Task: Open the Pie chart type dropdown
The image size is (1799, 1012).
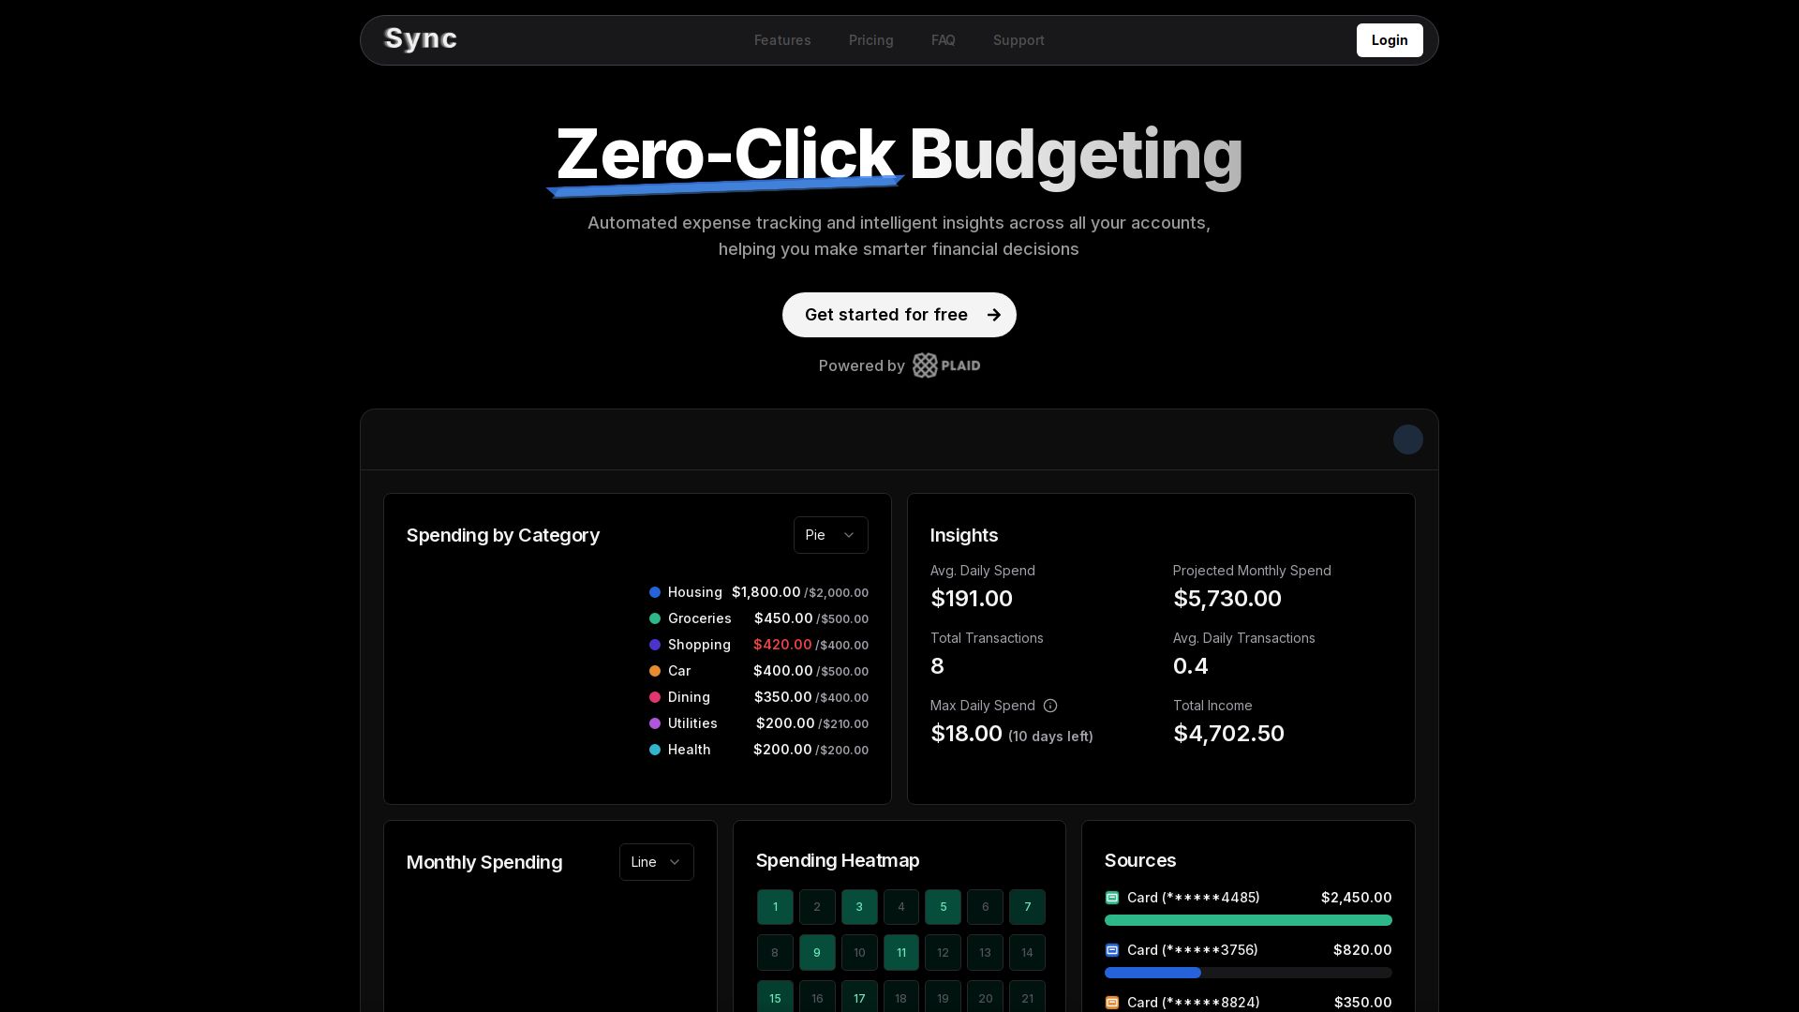Action: [830, 535]
